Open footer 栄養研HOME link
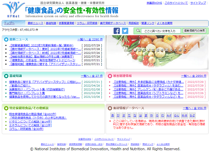 pyautogui.click(x=85, y=139)
